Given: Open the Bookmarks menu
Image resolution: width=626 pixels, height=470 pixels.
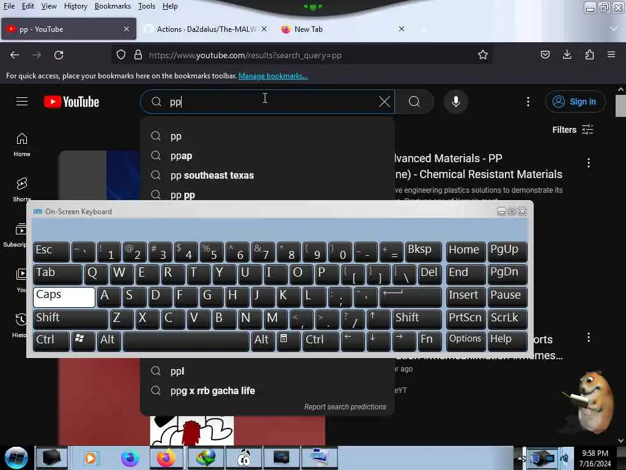Looking at the screenshot, I should [112, 6].
